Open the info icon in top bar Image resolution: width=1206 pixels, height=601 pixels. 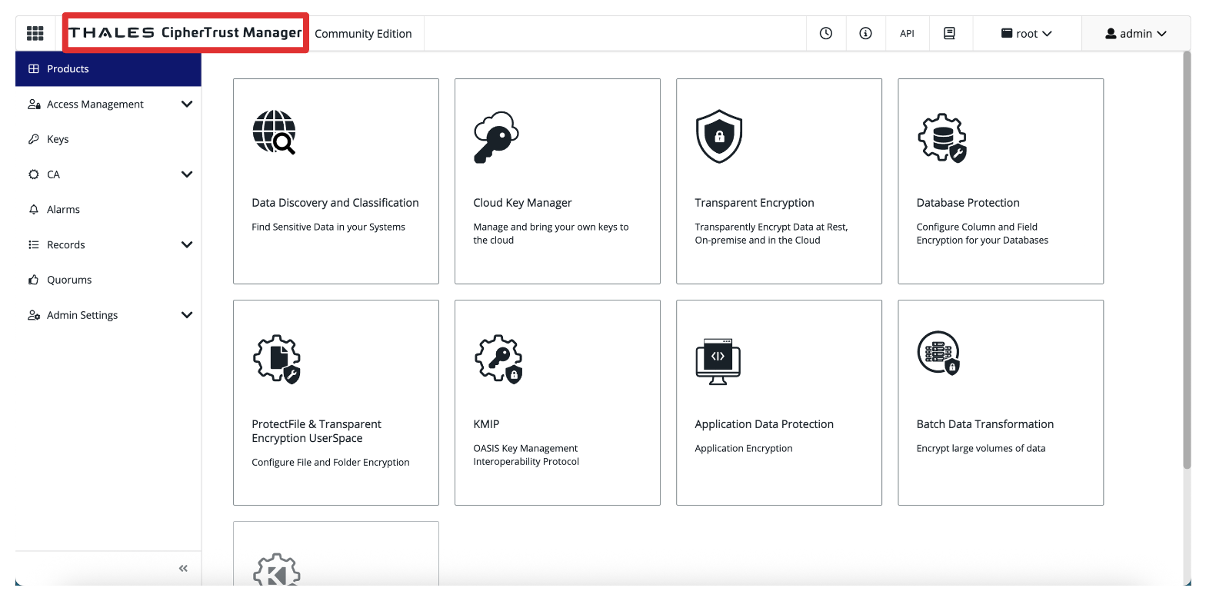click(x=865, y=34)
